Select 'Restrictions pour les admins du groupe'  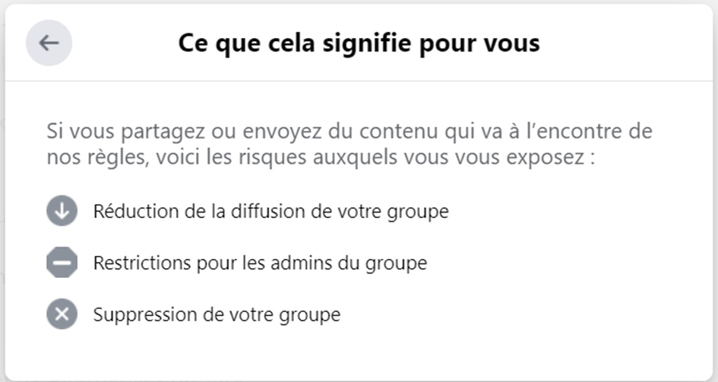pos(260,264)
